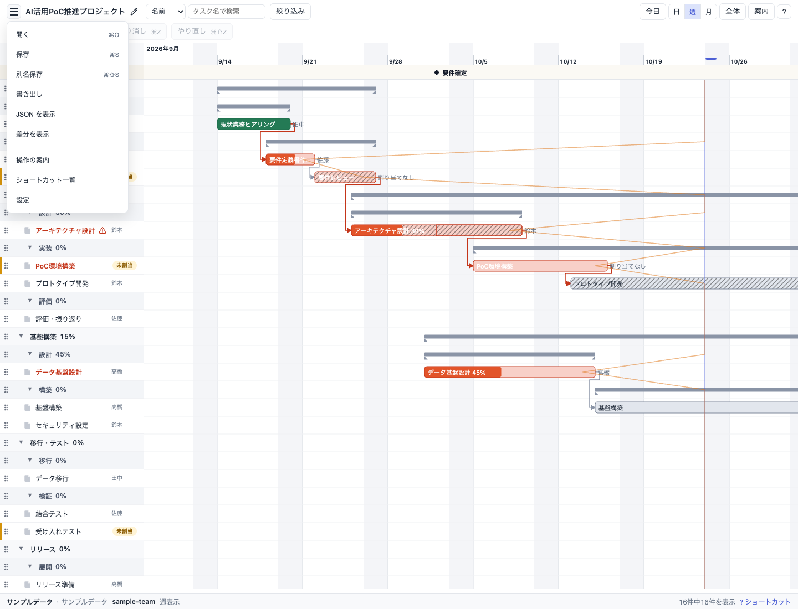798x609 pixels.
Task: Click the document icon beside セキュリティ設定
Action: tap(27, 425)
